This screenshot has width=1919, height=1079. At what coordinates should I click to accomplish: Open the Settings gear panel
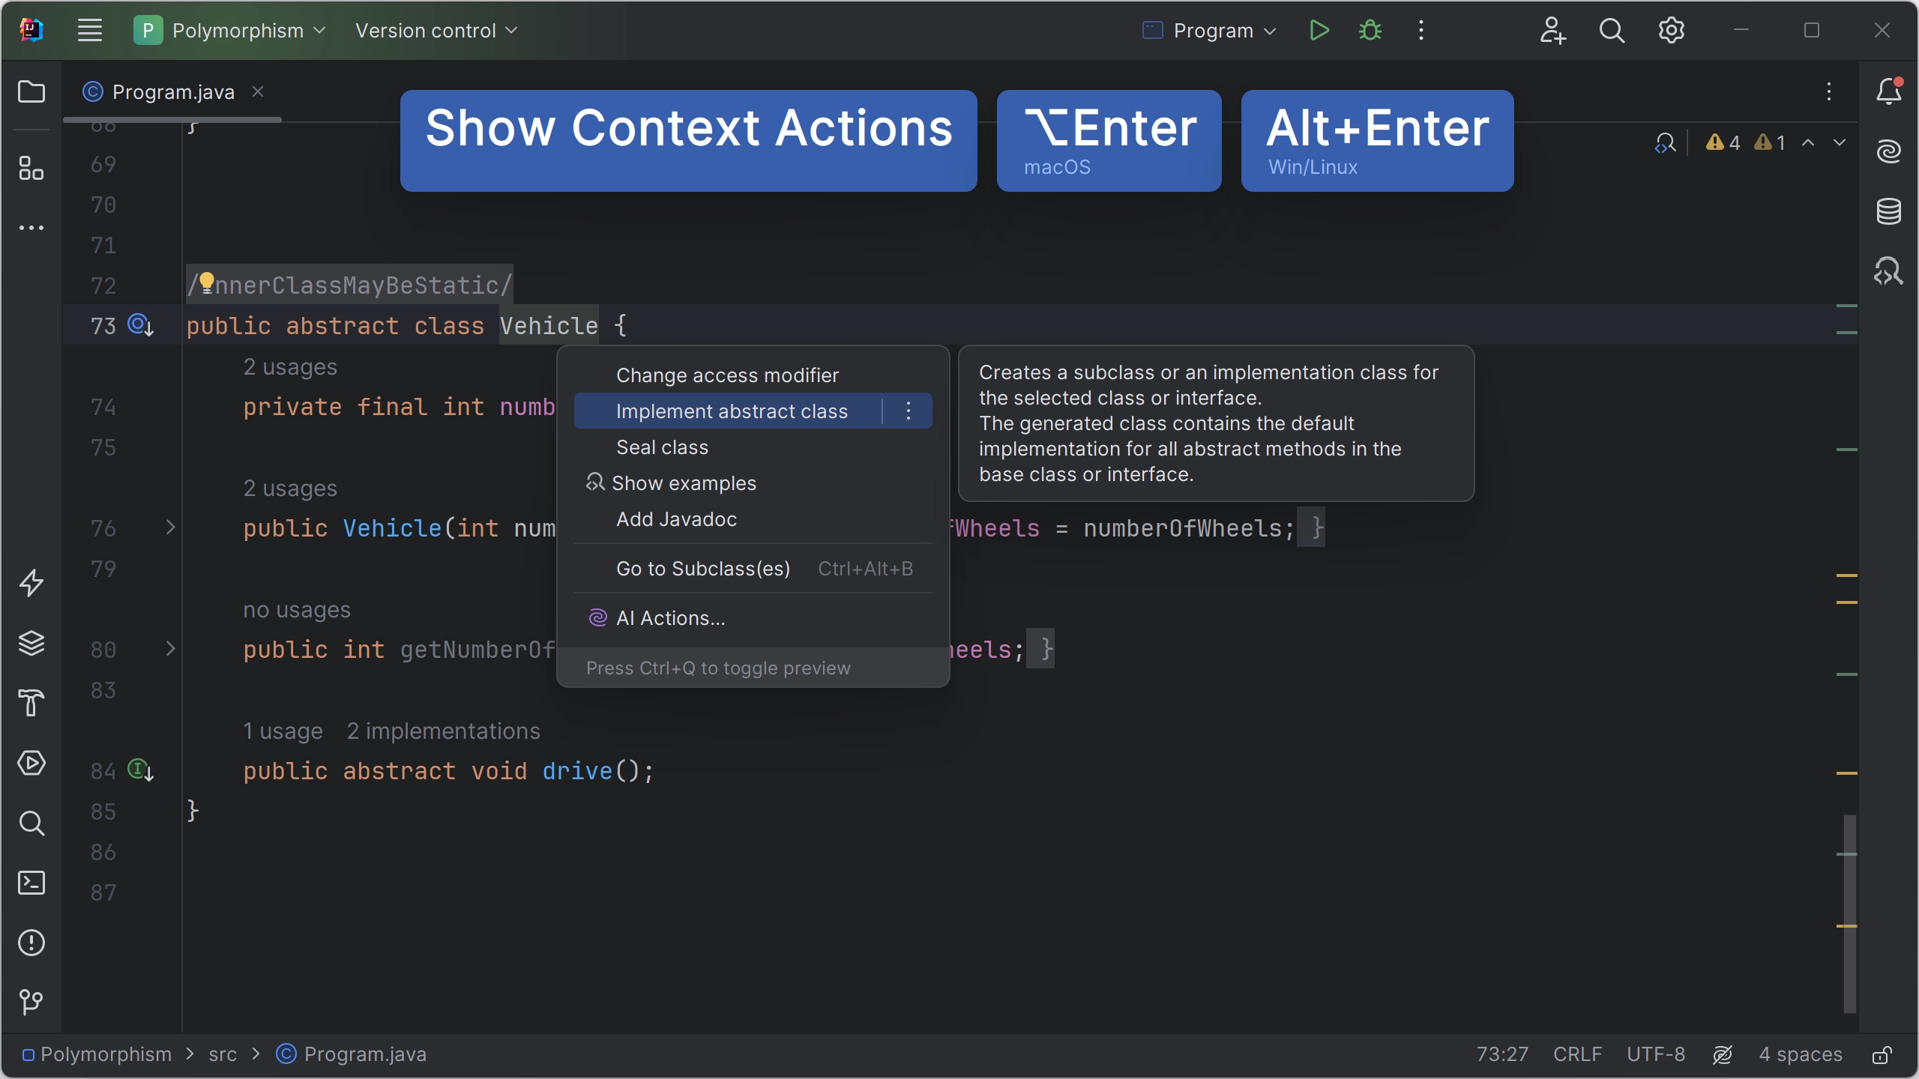tap(1671, 29)
